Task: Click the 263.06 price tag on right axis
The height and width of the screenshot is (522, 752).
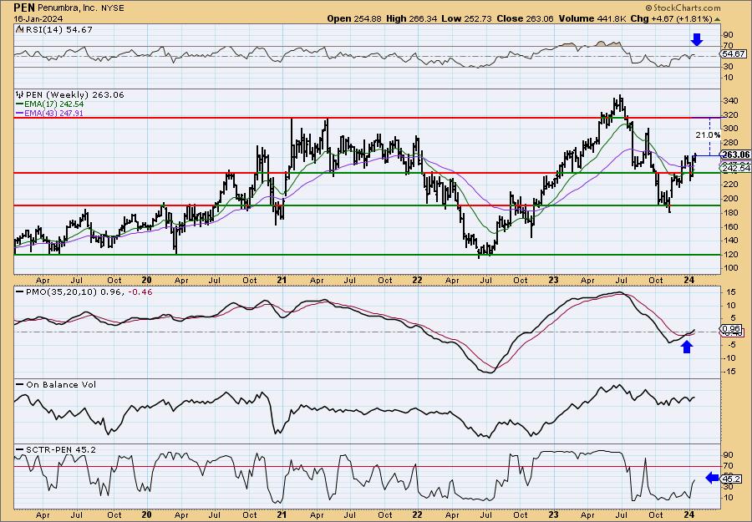Action: pos(735,155)
